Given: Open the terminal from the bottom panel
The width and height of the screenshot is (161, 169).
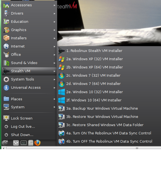Looking at the screenshot, I should tap(24, 143).
